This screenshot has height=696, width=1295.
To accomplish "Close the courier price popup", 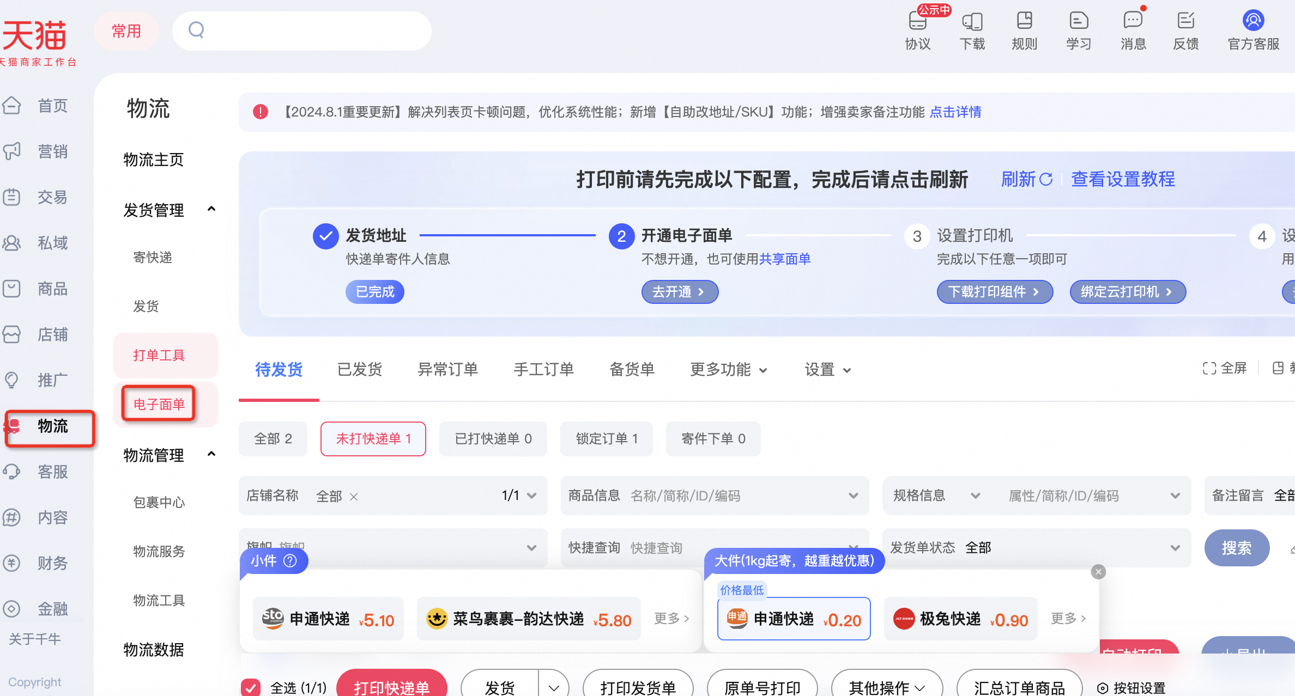I will click(1098, 572).
